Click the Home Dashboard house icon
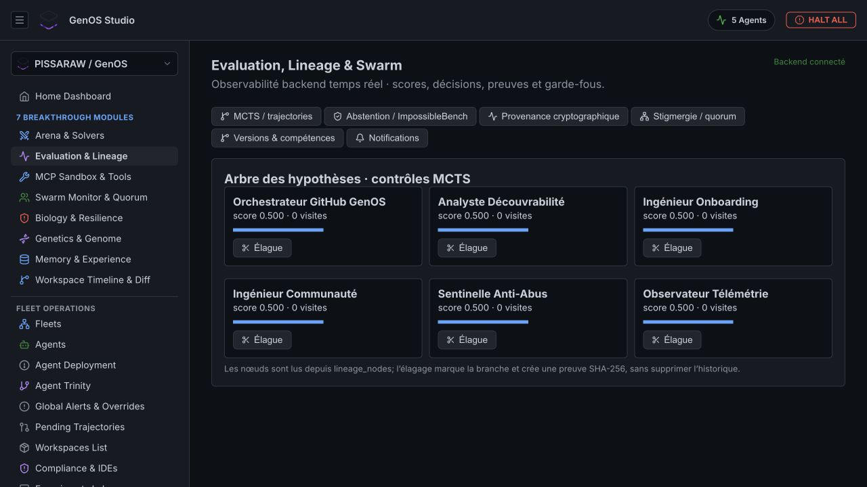Viewport: 867px width, 487px height. [24, 96]
